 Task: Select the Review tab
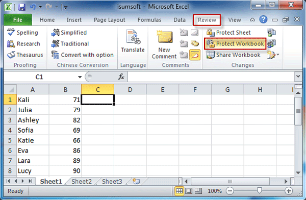207,20
